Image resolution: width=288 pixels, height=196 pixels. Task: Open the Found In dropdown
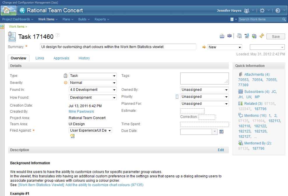pos(93,90)
